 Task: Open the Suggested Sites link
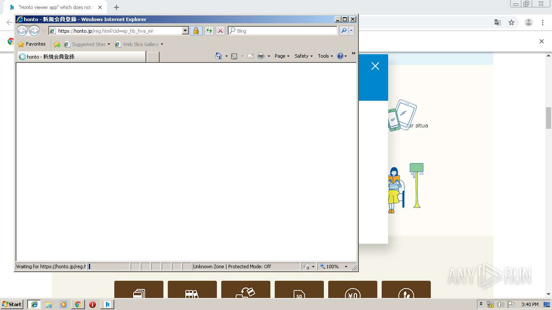pos(87,44)
